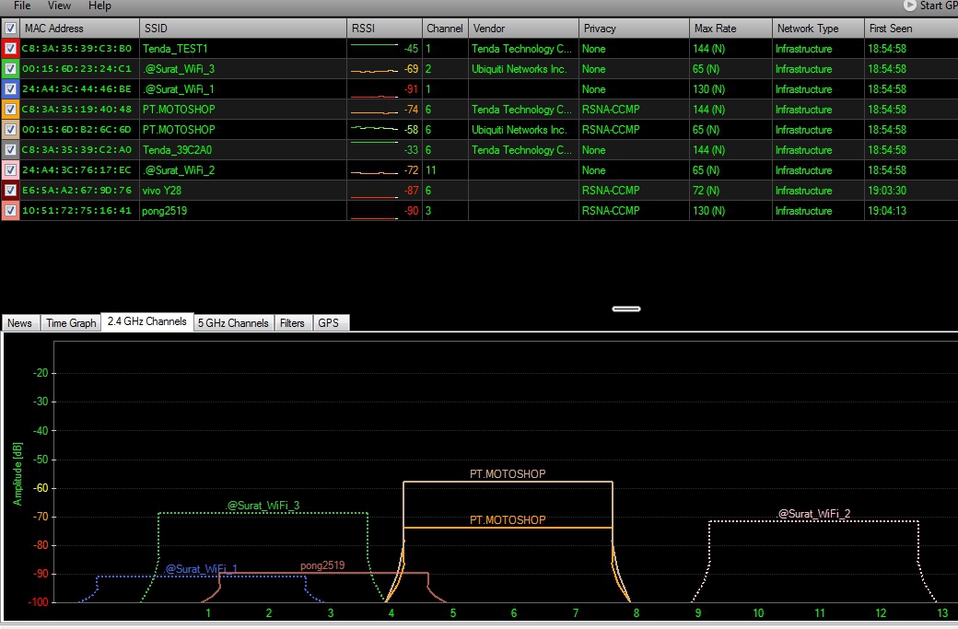
Task: Toggle the select-all checkbox in header
Action: pyautogui.click(x=10, y=29)
